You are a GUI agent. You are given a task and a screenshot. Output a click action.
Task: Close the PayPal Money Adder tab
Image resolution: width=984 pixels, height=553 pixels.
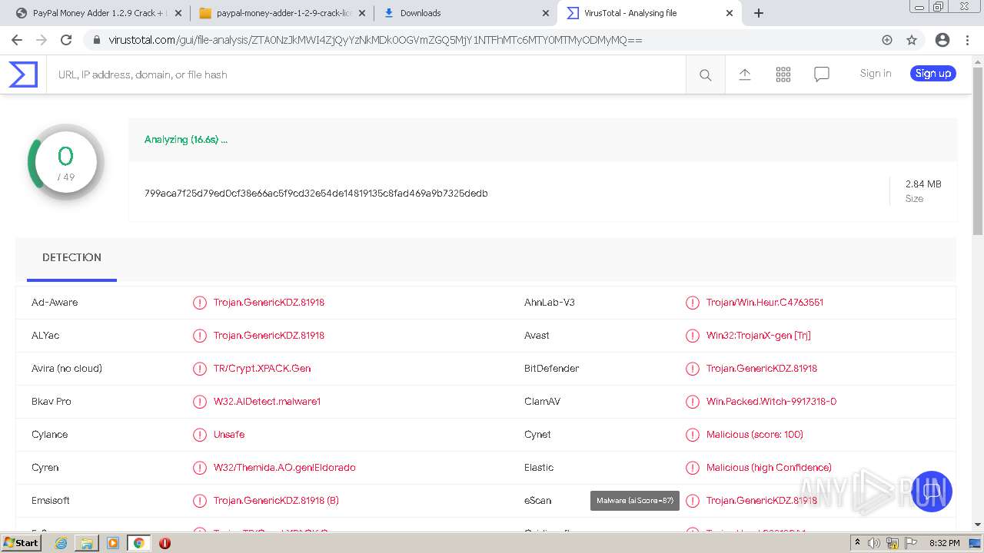[178, 13]
